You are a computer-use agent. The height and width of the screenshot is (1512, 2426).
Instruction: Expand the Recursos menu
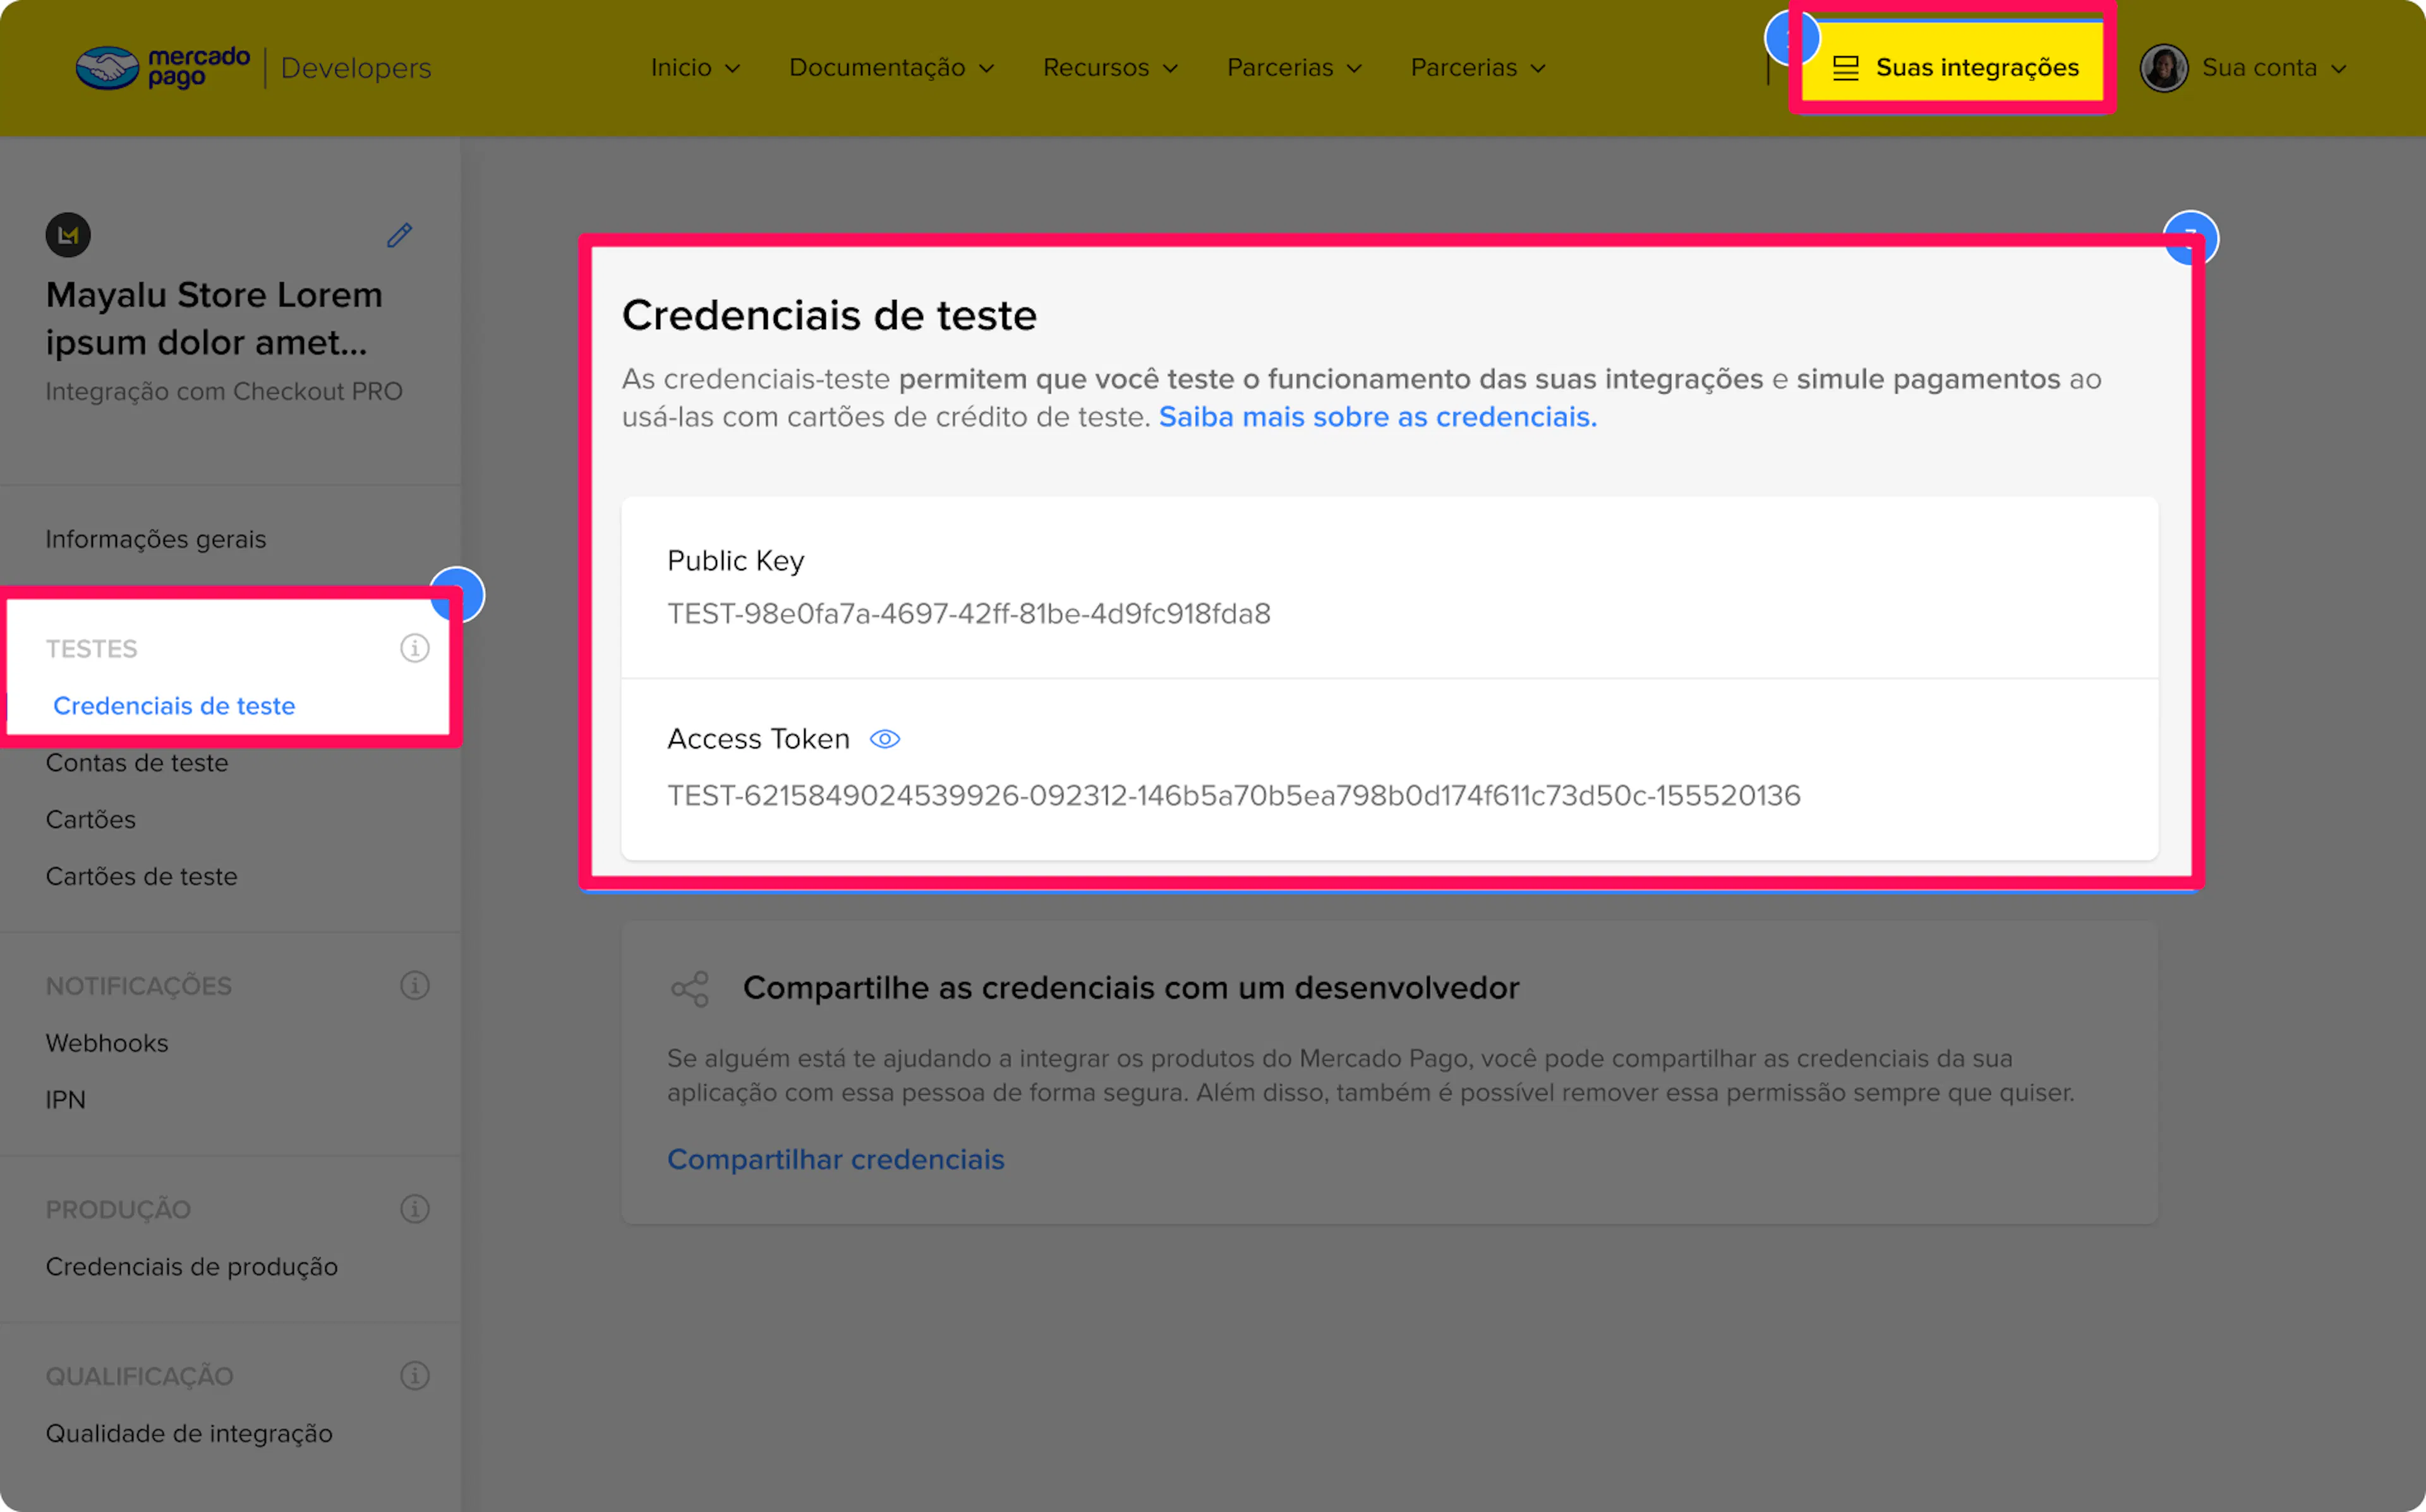(x=1110, y=67)
